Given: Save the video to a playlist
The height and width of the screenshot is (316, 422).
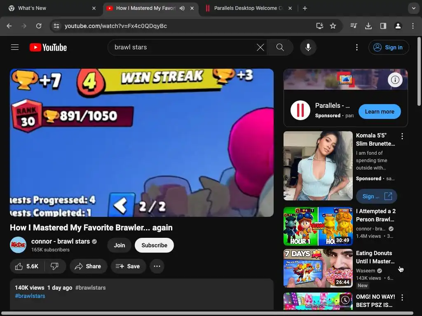Looking at the screenshot, I should click(x=128, y=266).
